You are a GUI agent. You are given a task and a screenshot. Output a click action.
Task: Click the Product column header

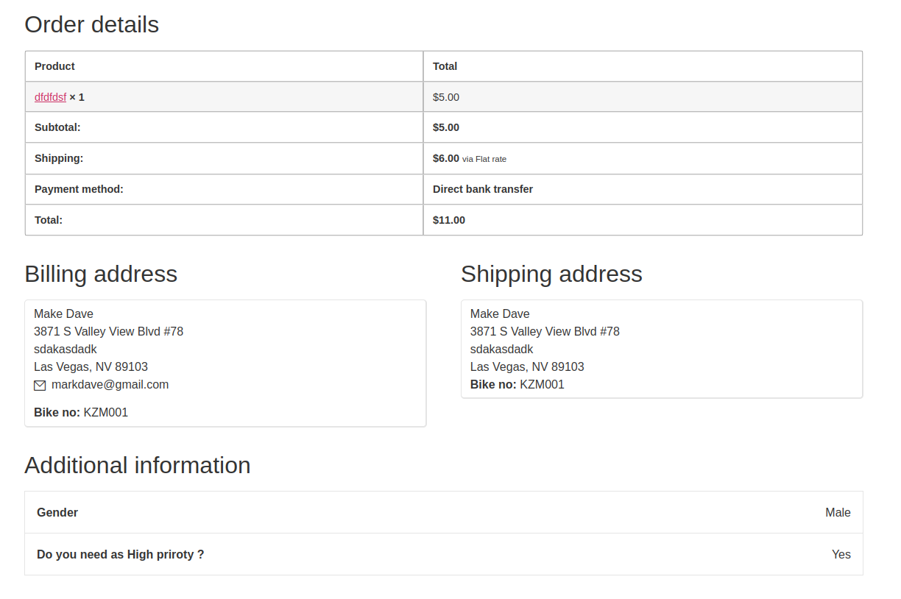click(54, 66)
